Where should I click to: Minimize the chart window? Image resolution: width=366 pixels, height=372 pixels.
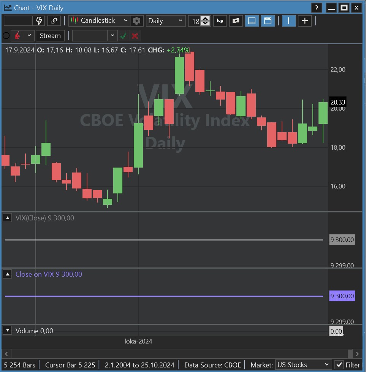(331, 8)
